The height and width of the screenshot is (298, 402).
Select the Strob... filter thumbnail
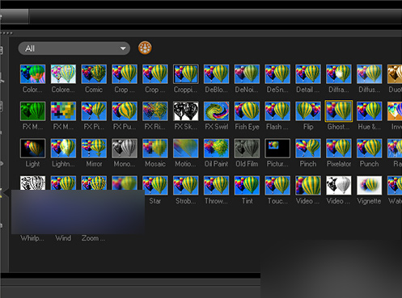pyautogui.click(x=186, y=186)
